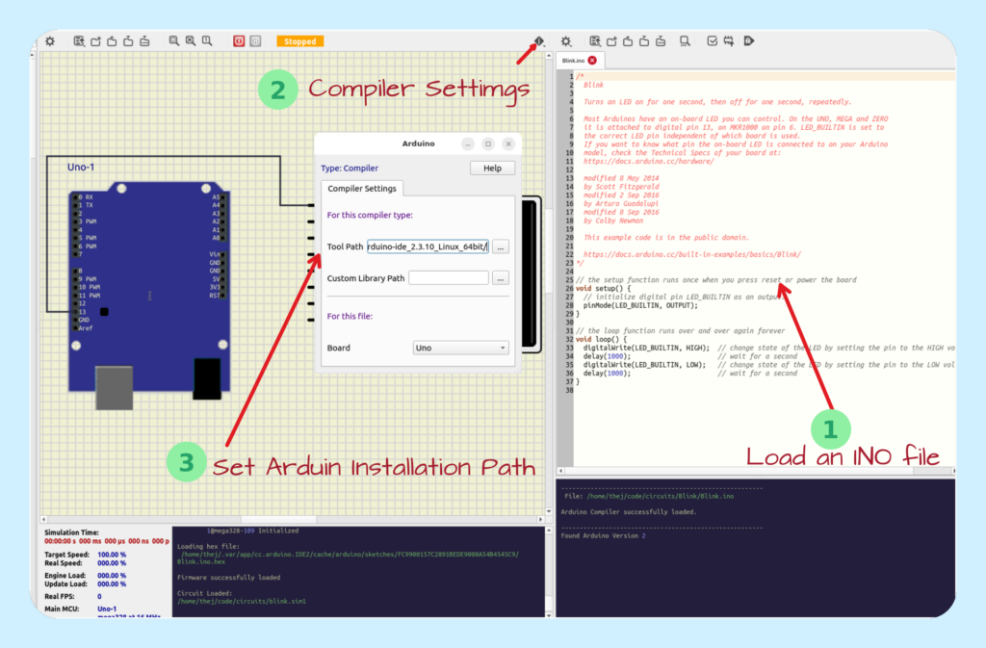Click the digitalWrite LED_BUILTIN LOW line
The height and width of the screenshot is (648, 986).
pyautogui.click(x=644, y=365)
